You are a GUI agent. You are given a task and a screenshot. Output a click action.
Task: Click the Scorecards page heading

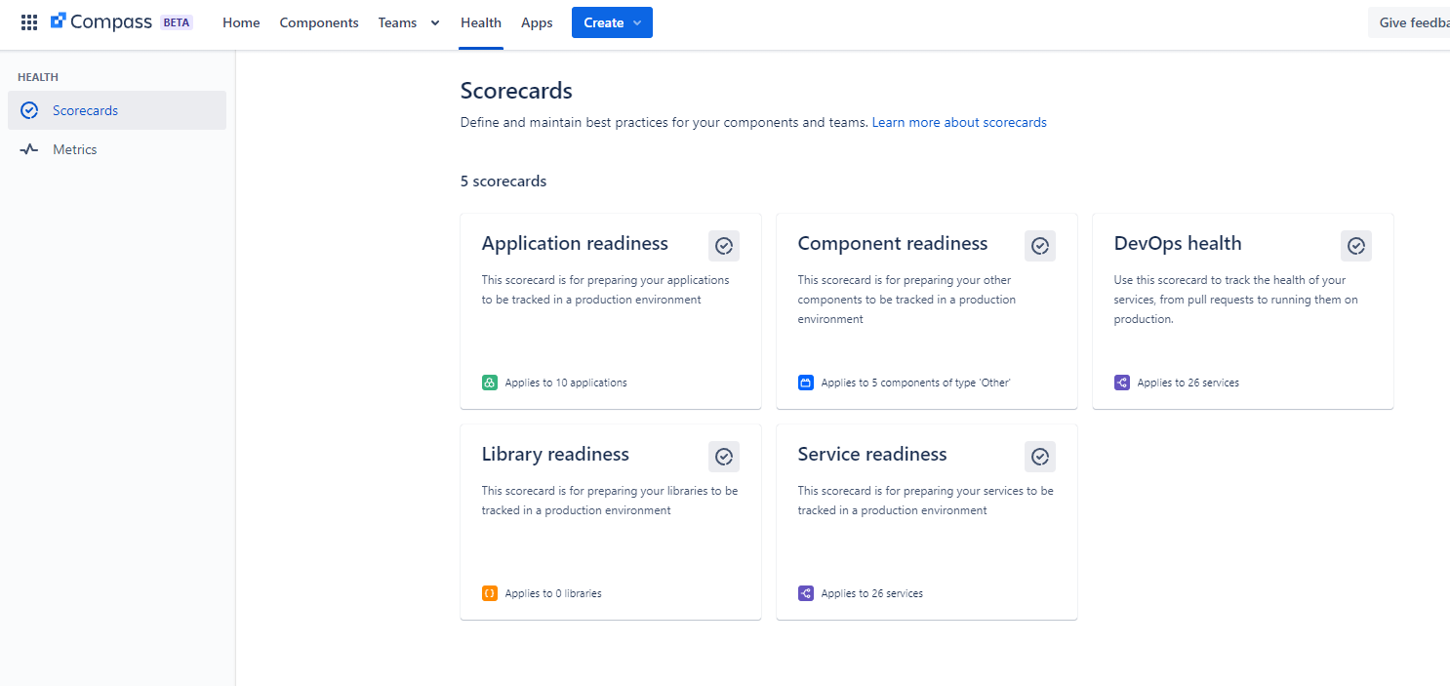tap(516, 91)
